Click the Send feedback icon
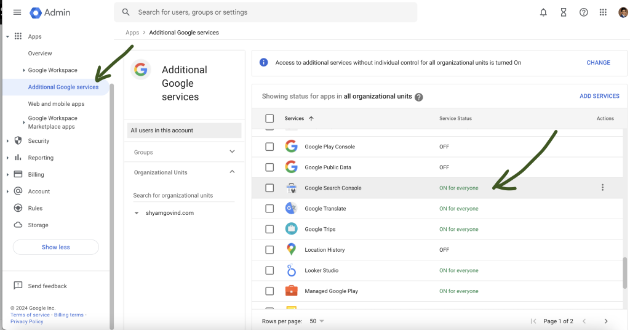 point(18,286)
